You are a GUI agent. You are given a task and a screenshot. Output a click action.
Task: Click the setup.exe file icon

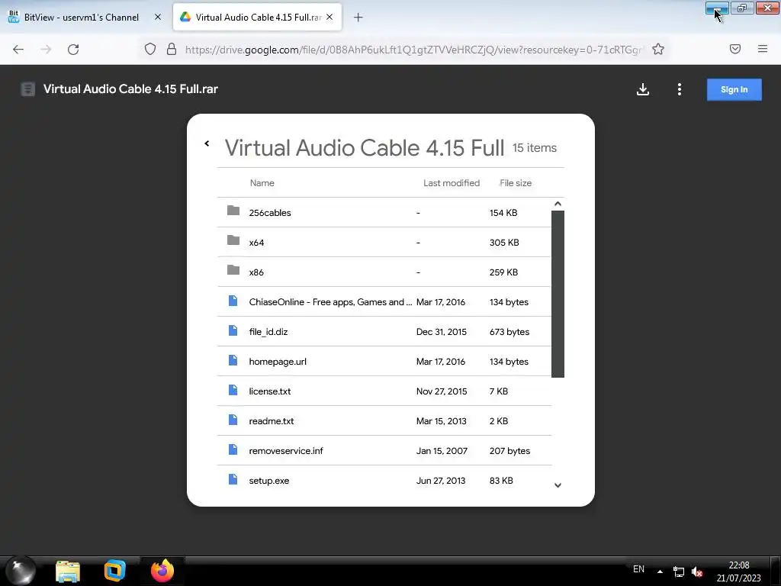tap(233, 479)
